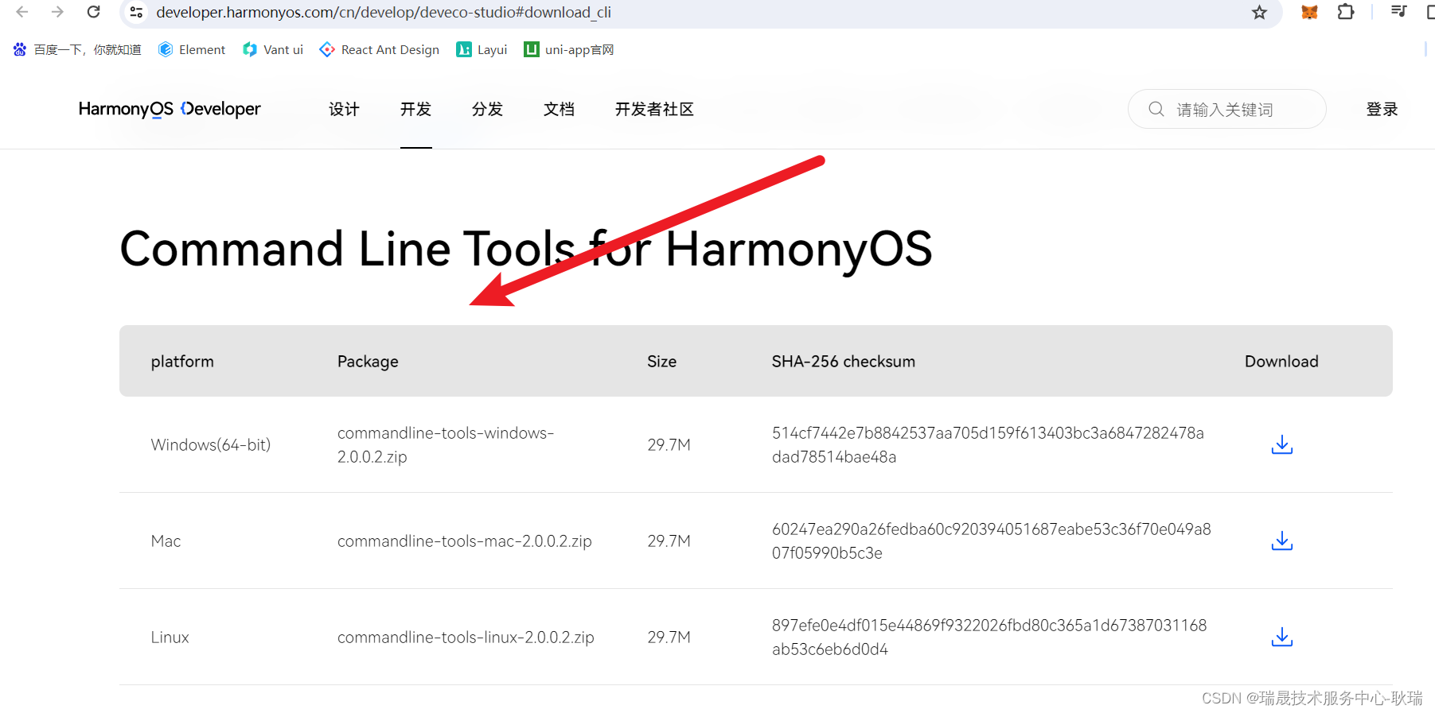
Task: Select the Download column header
Action: 1281,362
